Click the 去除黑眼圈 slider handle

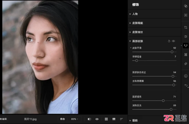(x=174, y=85)
